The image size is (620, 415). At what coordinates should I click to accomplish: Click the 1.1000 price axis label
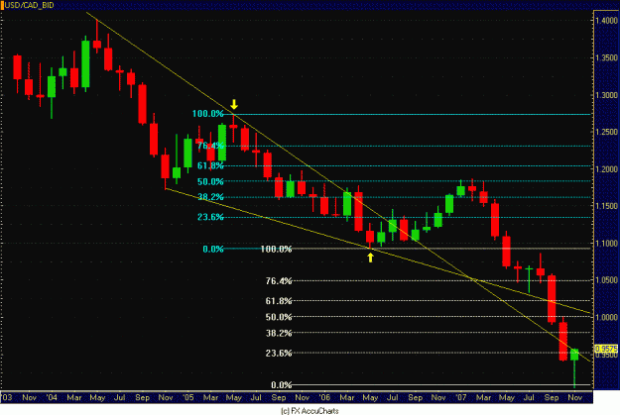point(607,244)
